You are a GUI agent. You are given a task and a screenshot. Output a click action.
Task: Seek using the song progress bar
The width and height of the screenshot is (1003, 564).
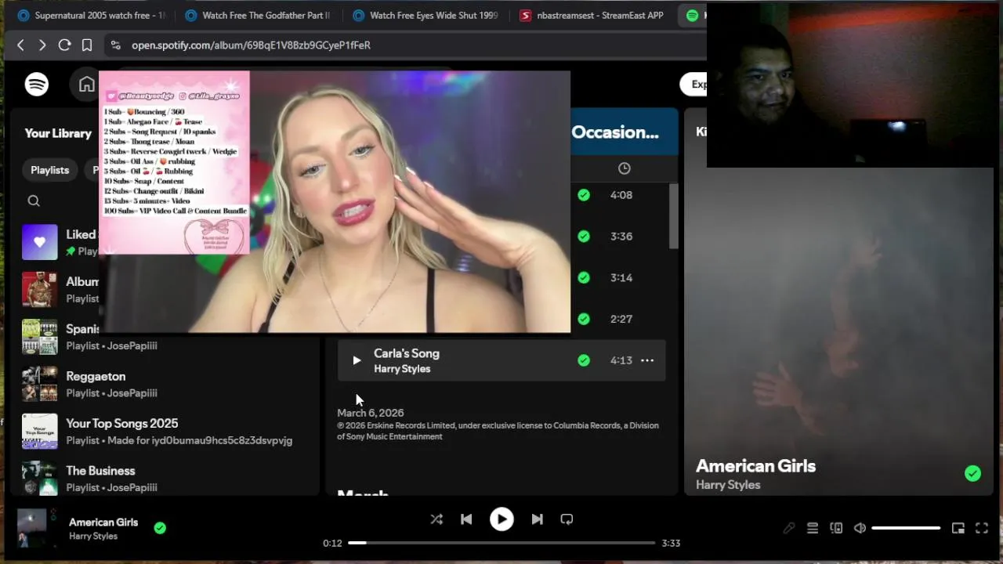coord(501,543)
